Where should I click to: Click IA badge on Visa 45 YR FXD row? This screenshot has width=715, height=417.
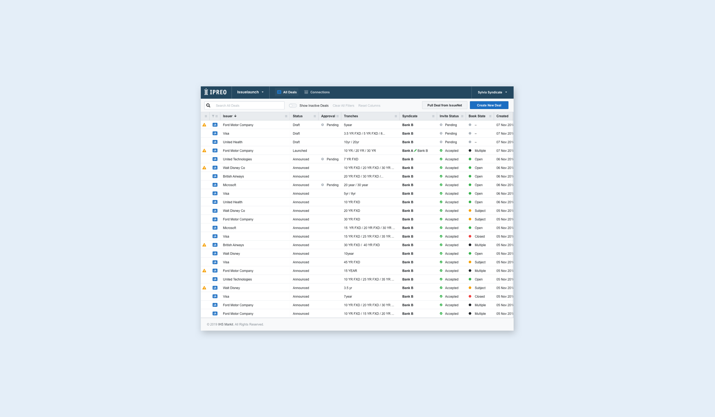coord(215,262)
